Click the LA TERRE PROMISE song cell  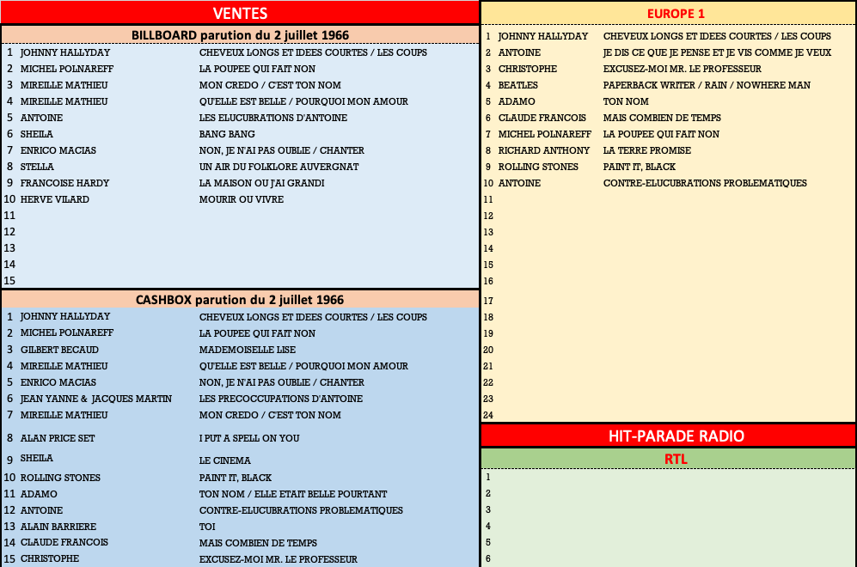[647, 151]
